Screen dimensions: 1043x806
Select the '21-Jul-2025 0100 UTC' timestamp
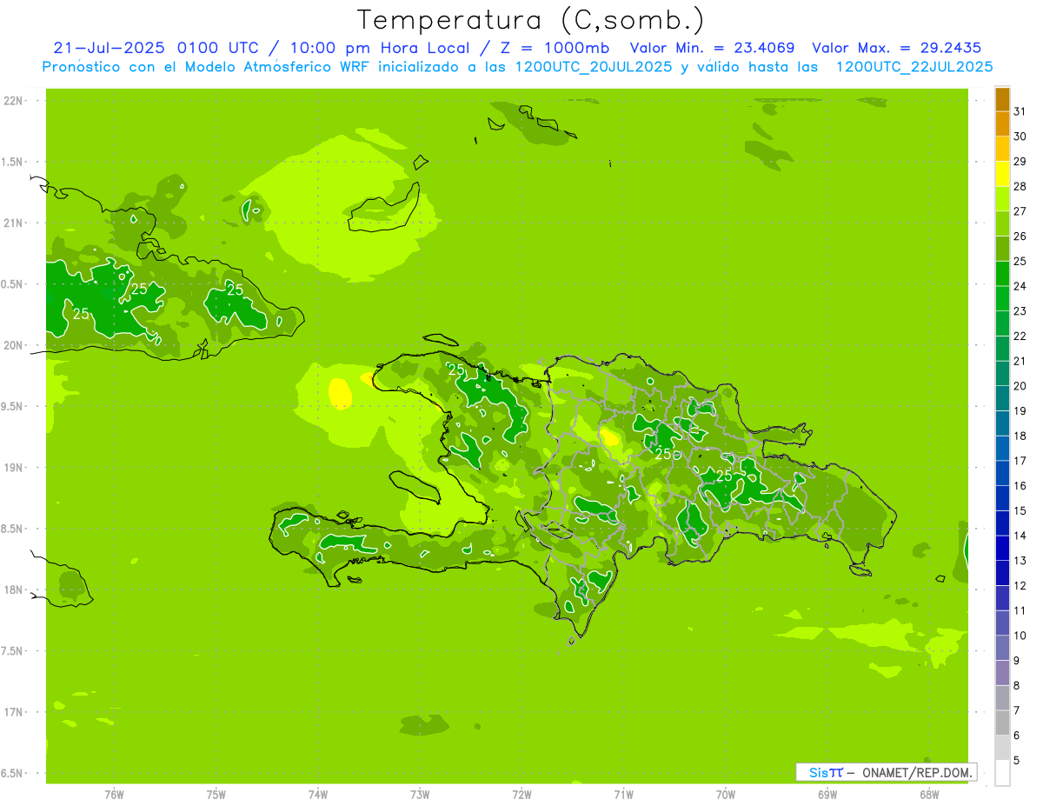point(156,48)
